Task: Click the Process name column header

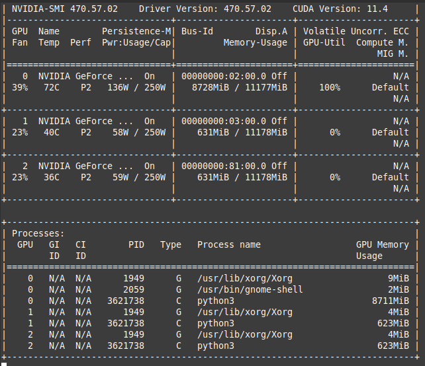Action: coord(229,244)
